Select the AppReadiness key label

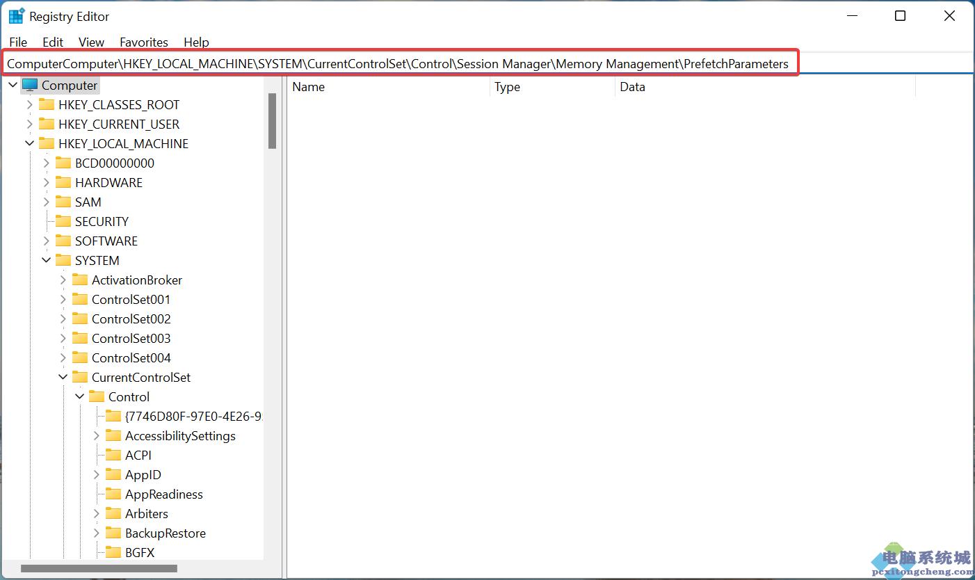pos(164,494)
